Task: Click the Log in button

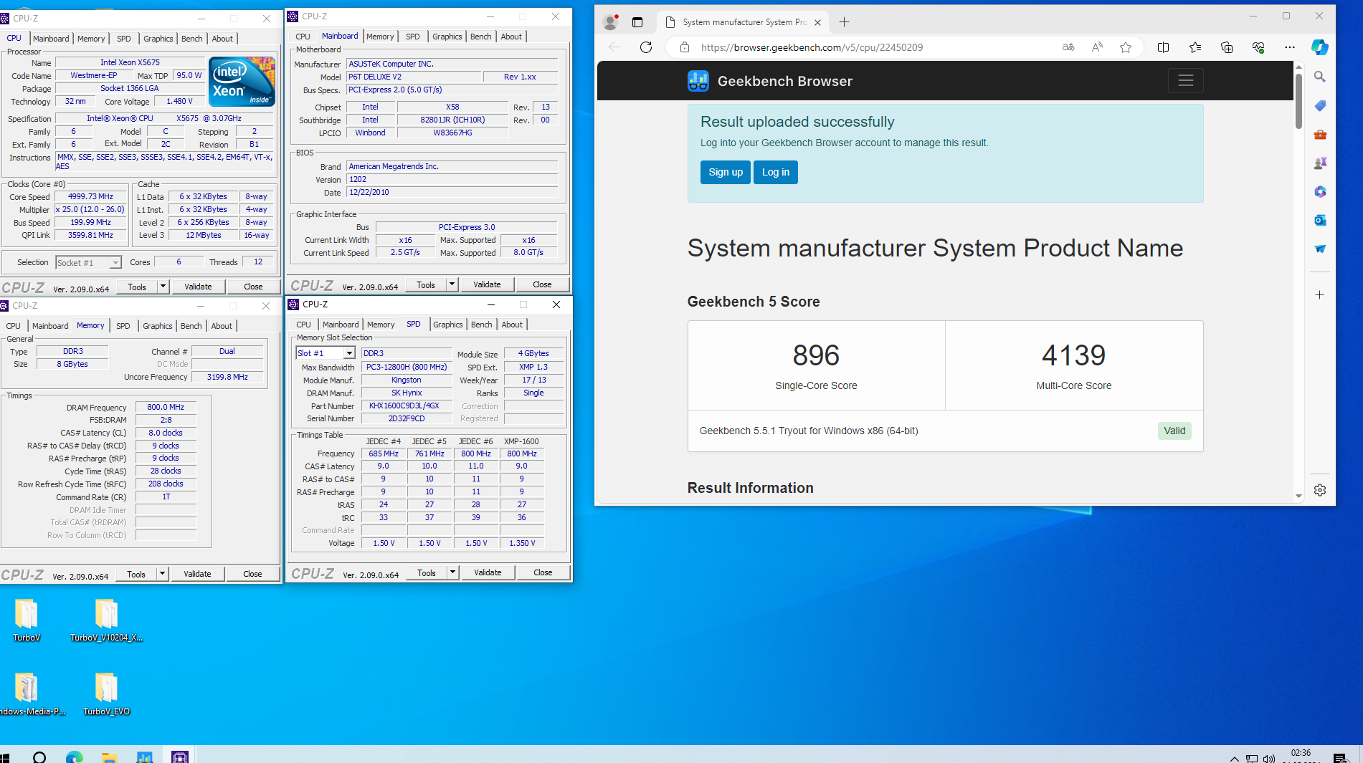Action: coord(776,172)
